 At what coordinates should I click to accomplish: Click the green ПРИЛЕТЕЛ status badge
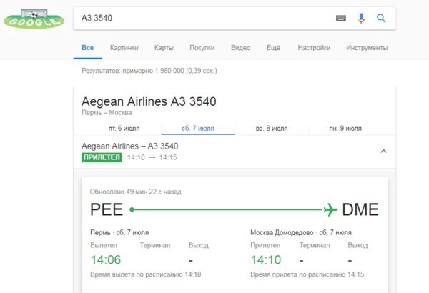(x=102, y=157)
